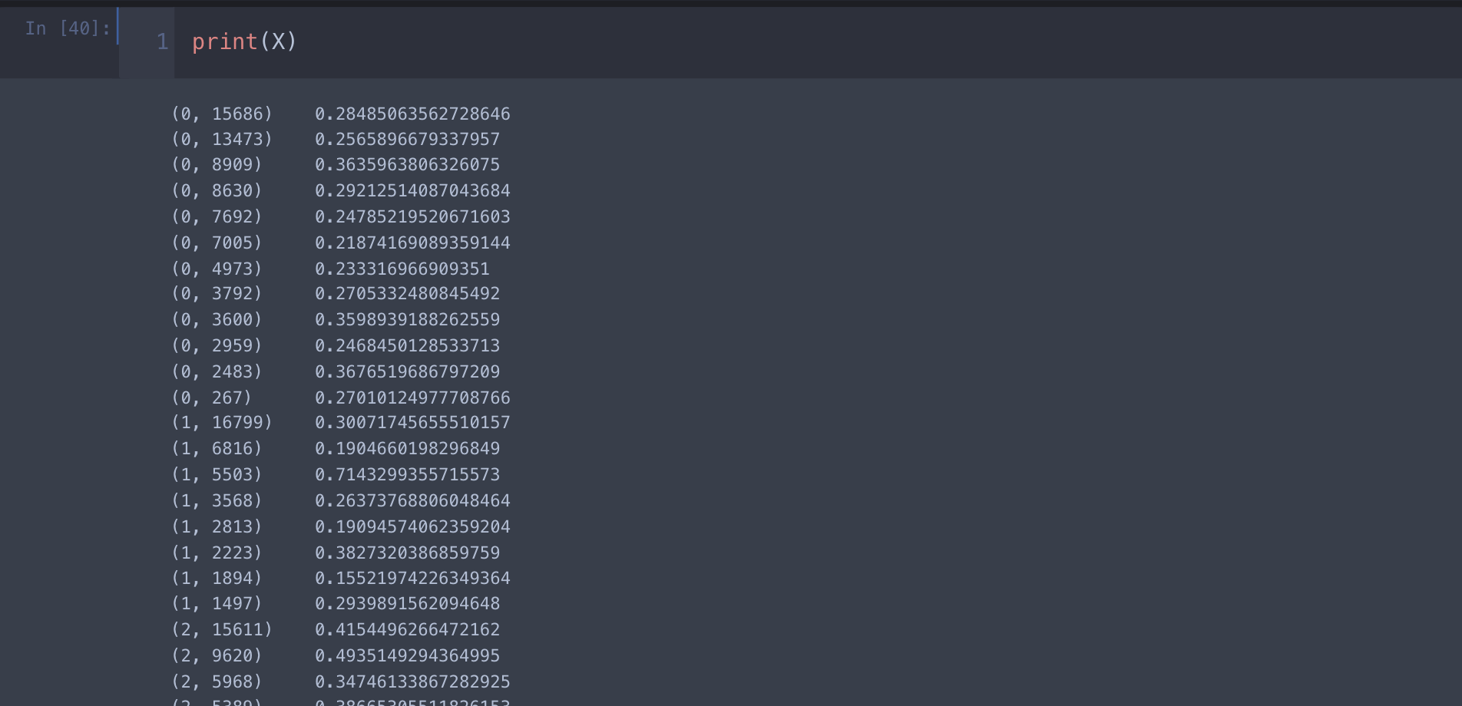The height and width of the screenshot is (706, 1462).
Task: Click value 0.28485063562728646
Action: click(412, 114)
